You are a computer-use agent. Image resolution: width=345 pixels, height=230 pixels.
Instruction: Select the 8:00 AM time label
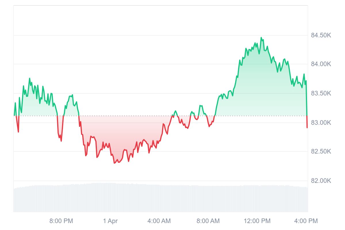(208, 221)
